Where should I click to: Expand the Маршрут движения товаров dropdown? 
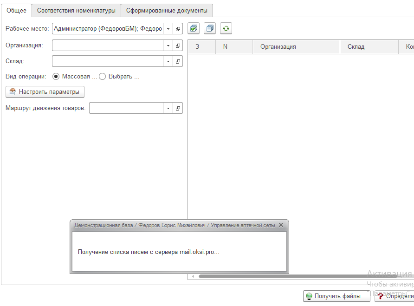click(x=168, y=108)
